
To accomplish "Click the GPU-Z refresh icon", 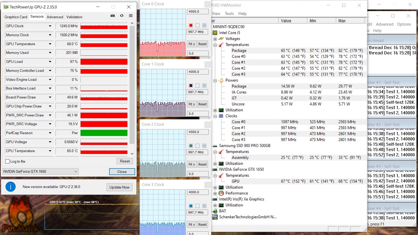I will pyautogui.click(x=122, y=16).
